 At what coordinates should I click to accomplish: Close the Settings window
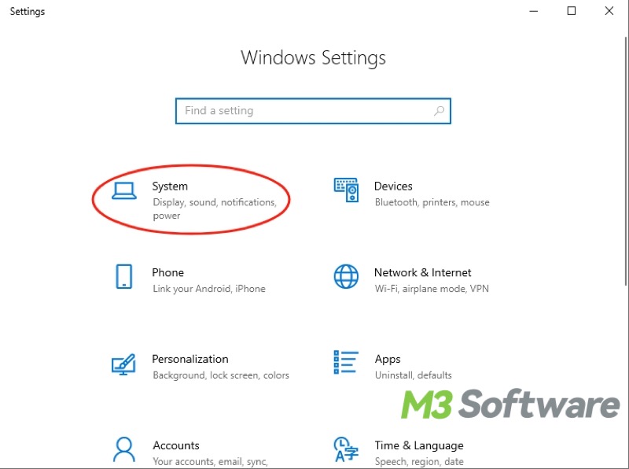click(609, 11)
